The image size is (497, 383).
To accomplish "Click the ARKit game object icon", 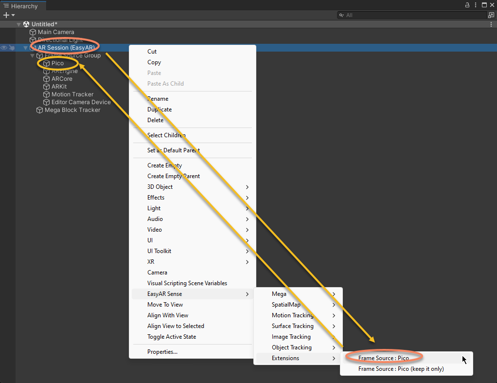I will (x=47, y=87).
